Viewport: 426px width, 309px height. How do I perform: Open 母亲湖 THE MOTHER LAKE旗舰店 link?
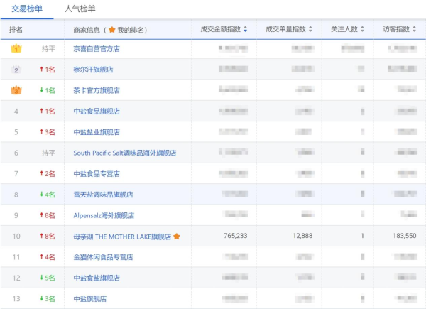pos(122,237)
